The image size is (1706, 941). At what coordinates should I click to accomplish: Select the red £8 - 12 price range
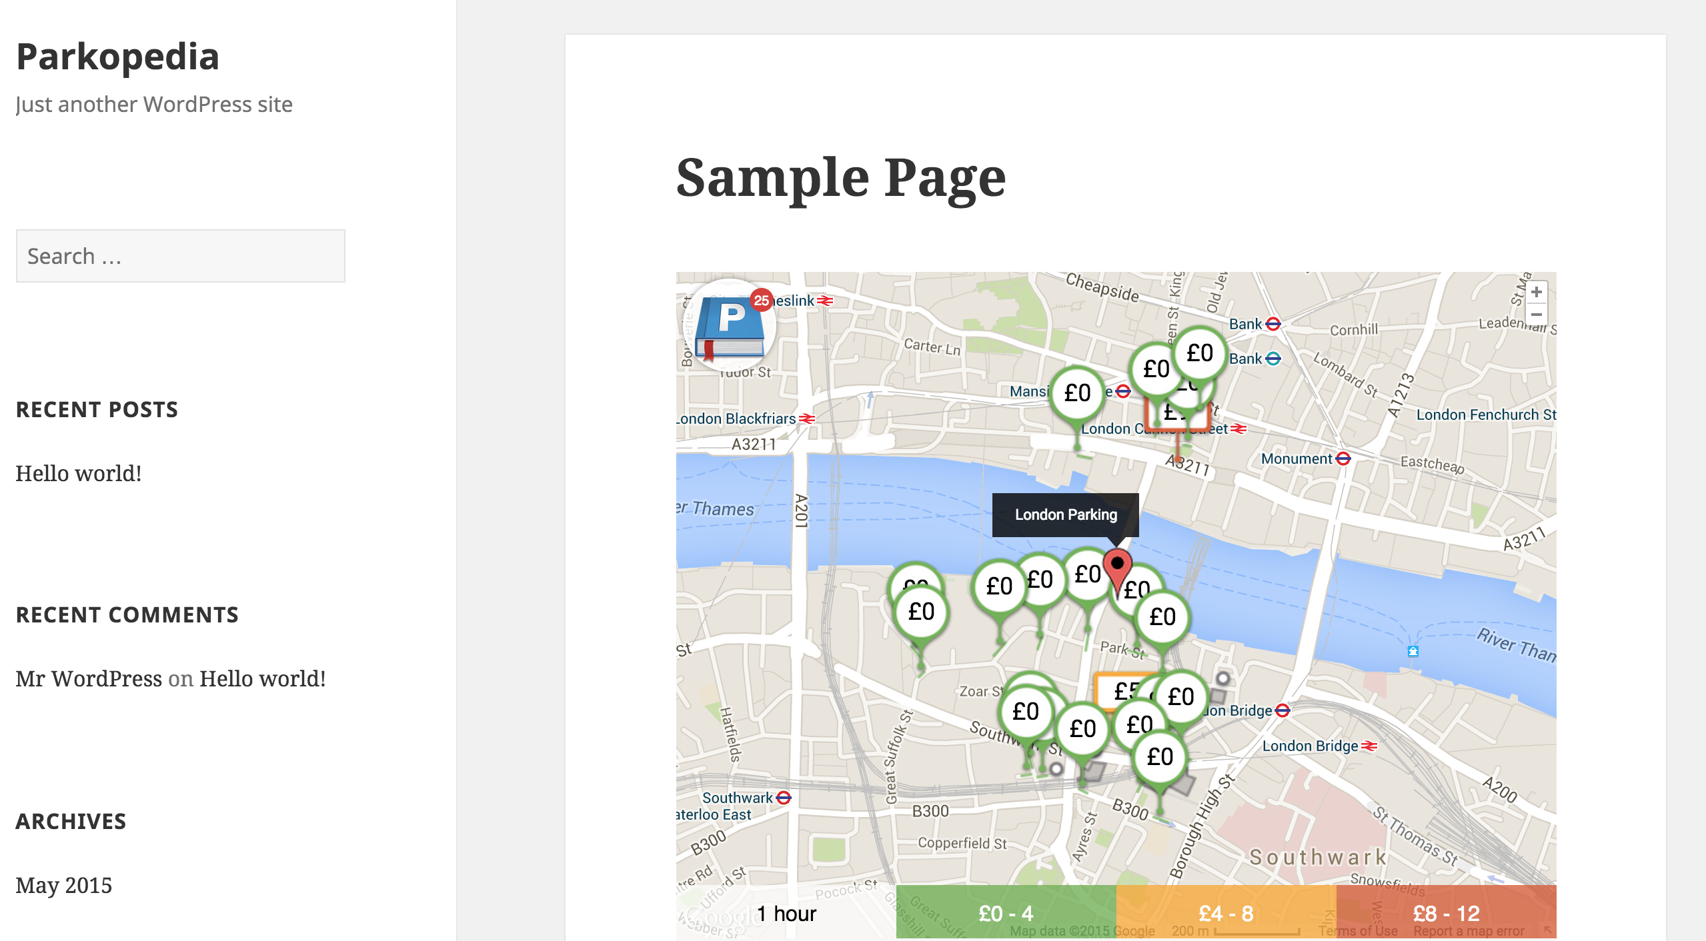1447,913
